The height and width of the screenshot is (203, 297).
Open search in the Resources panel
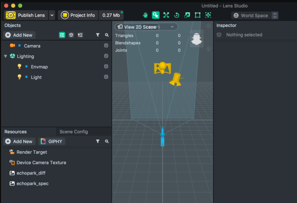(107, 141)
